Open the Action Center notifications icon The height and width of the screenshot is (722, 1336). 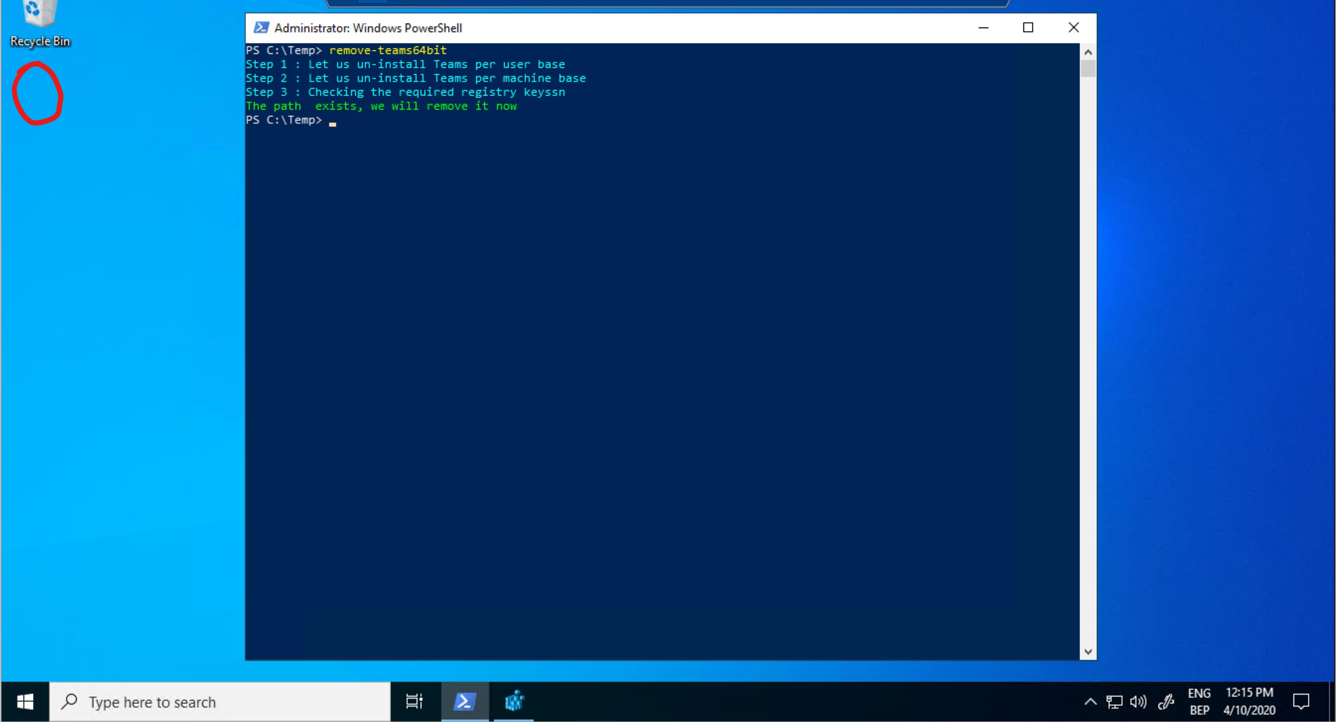[1301, 702]
